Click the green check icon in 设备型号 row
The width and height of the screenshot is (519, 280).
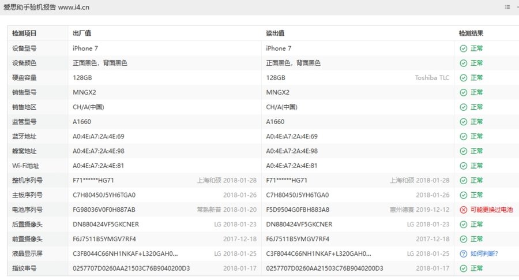464,48
